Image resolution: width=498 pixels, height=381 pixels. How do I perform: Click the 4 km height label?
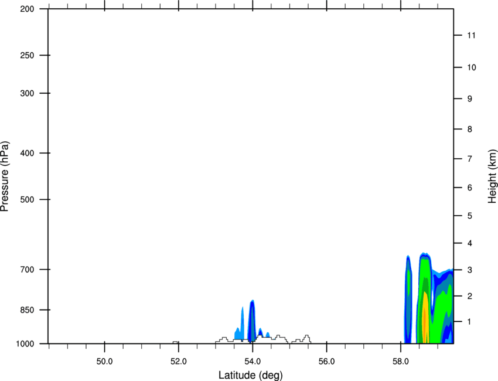[470, 243]
